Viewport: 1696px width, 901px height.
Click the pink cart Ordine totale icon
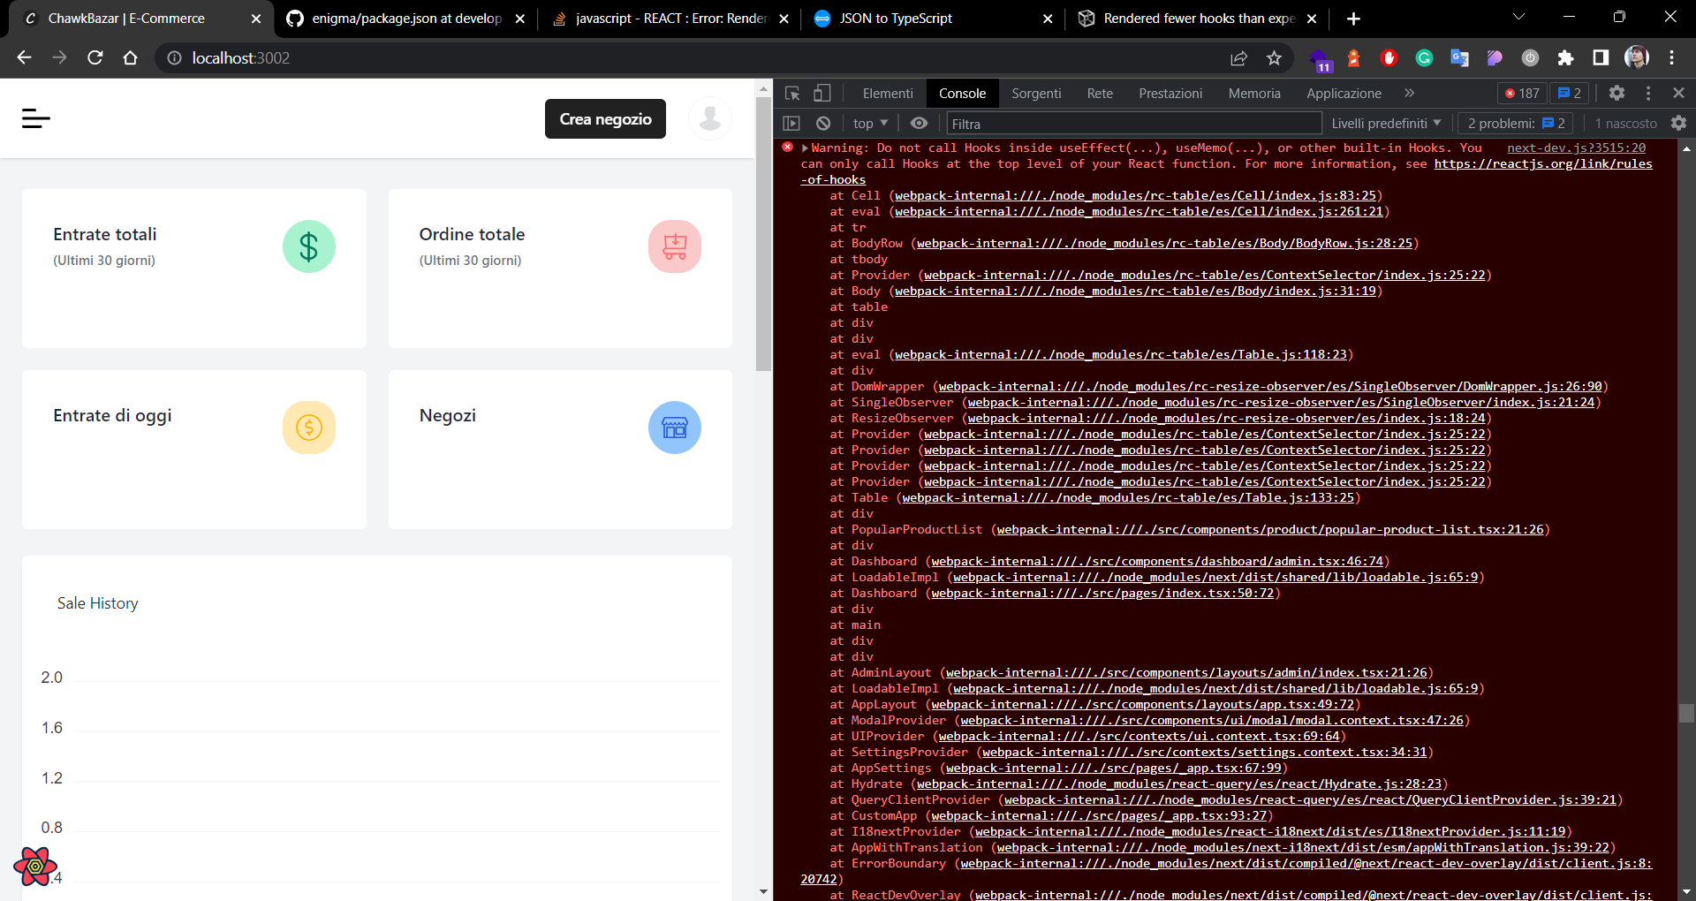675,246
